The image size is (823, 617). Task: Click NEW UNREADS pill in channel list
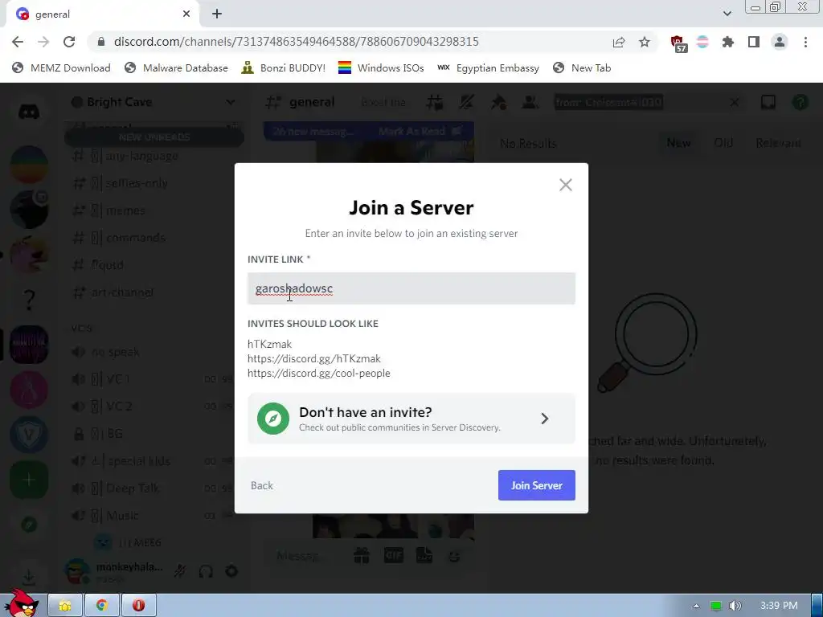click(x=154, y=137)
